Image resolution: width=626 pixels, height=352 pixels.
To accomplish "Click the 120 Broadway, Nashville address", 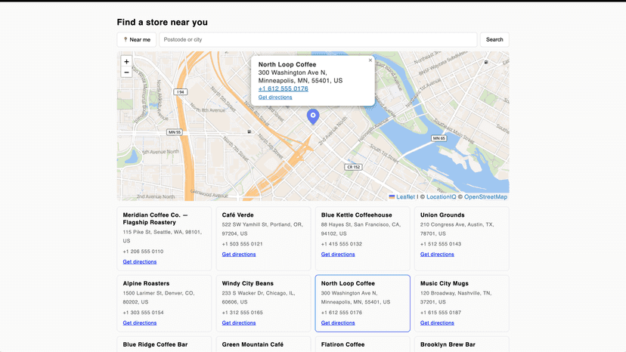I will pyautogui.click(x=456, y=298).
